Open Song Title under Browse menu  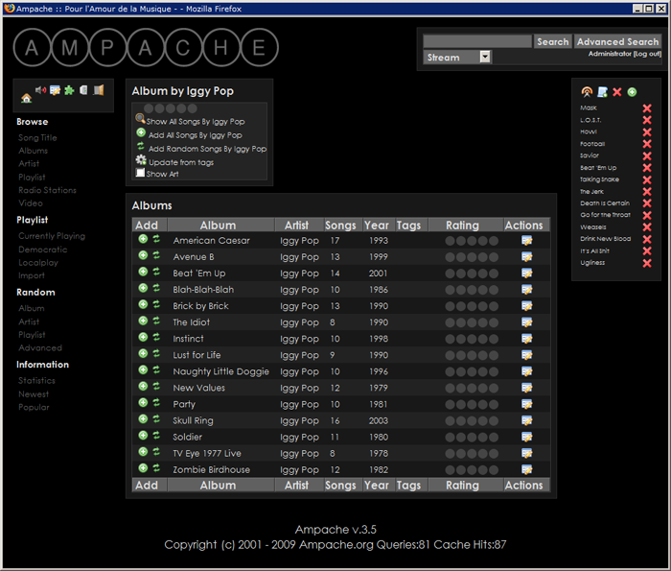(37, 138)
